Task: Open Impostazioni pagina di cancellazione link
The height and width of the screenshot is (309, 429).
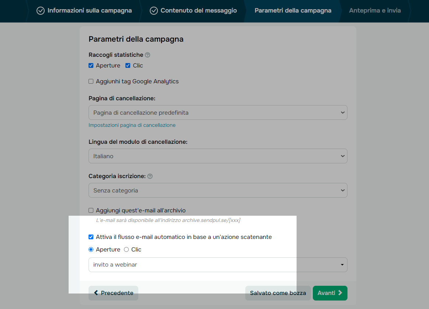Action: pos(132,125)
